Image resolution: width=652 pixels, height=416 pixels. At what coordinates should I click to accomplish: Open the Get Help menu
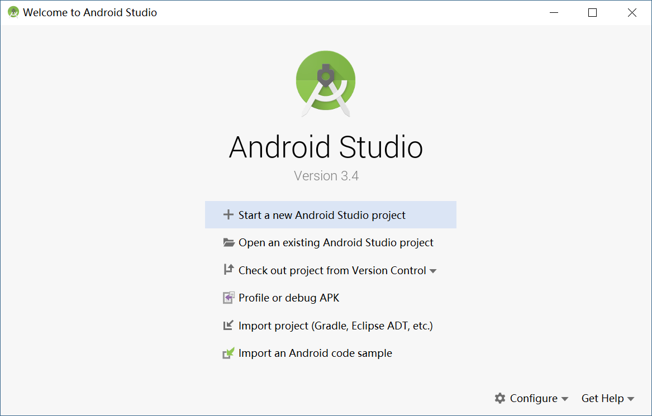point(607,398)
